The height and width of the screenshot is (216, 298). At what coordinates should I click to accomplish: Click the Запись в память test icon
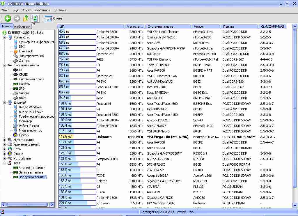click(15, 172)
